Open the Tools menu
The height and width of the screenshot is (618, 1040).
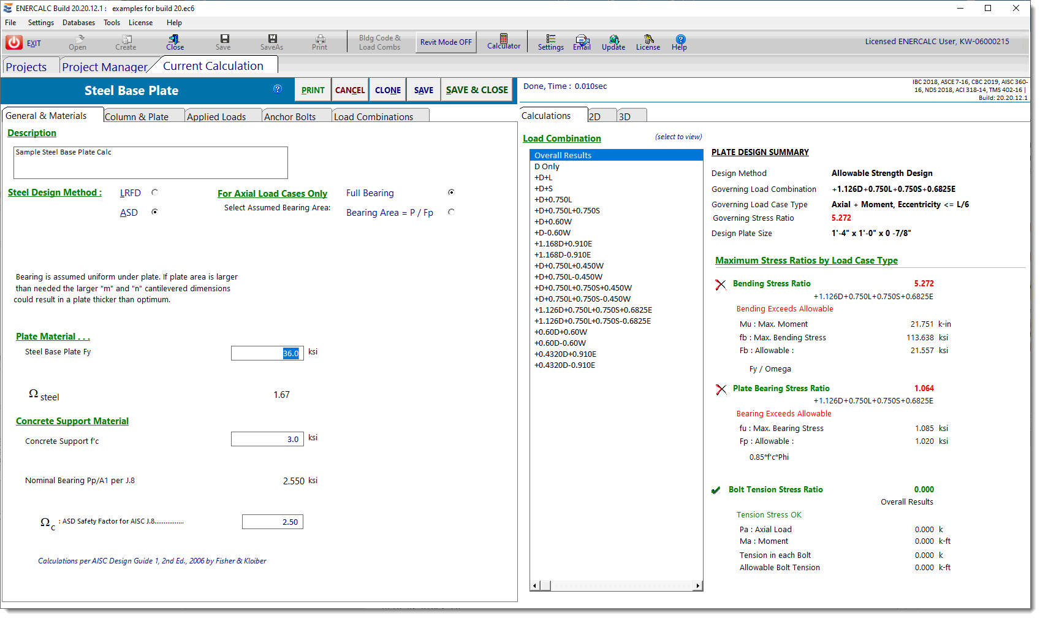point(112,23)
